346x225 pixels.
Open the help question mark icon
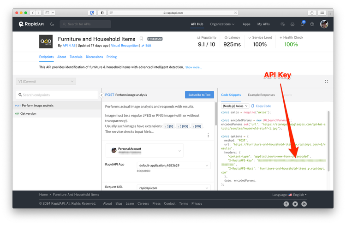click(312, 24)
